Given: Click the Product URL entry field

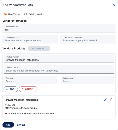Looking at the screenshot, I should (59, 69).
